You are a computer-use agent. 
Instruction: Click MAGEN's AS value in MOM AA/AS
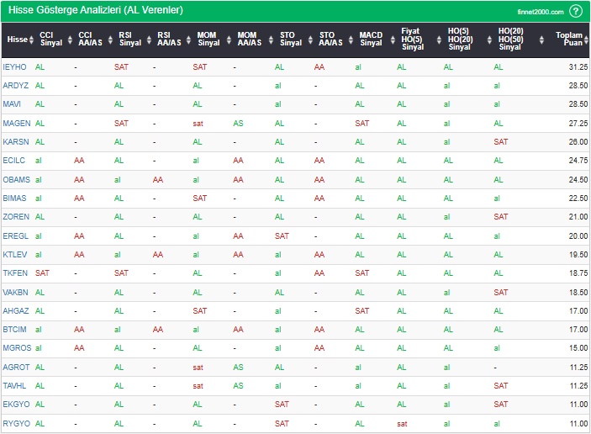coord(238,124)
